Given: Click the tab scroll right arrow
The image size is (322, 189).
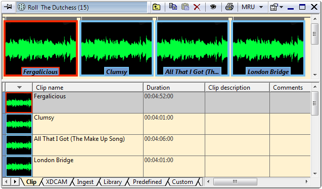Looking at the screenshot, I should pos(15,182).
